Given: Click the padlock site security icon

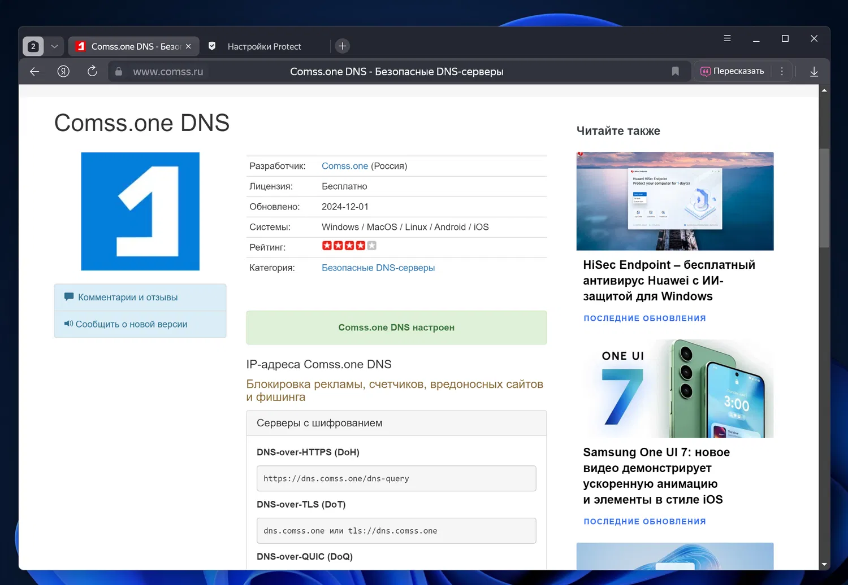Looking at the screenshot, I should pos(119,72).
